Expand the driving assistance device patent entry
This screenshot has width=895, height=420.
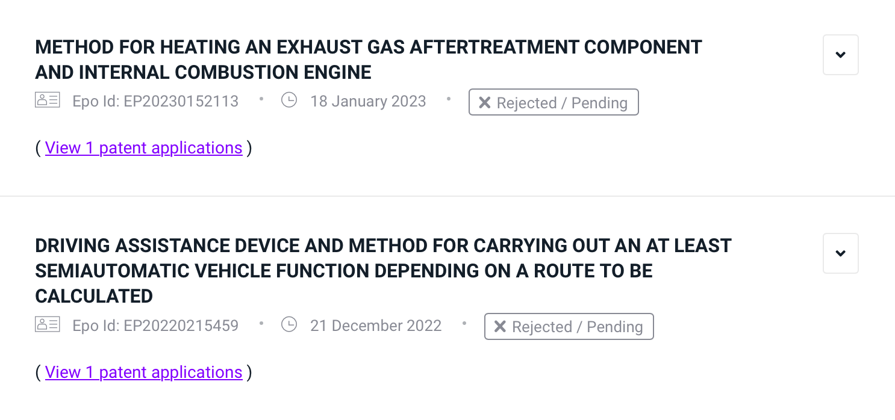[840, 253]
